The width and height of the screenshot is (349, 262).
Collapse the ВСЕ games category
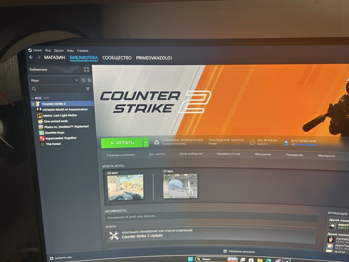(x=33, y=98)
